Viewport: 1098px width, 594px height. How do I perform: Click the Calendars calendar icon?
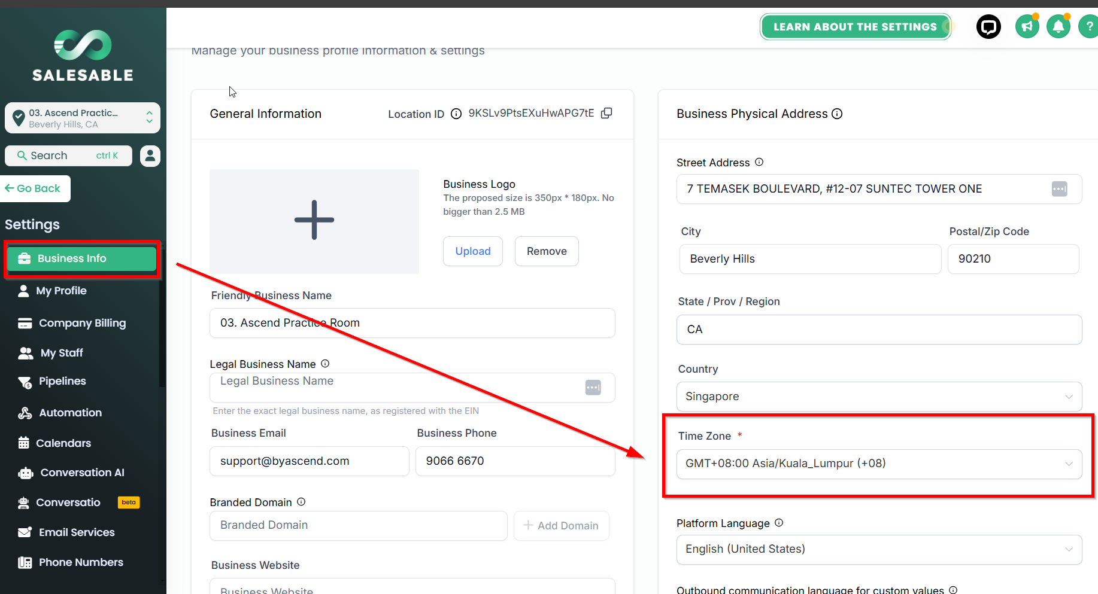(x=24, y=443)
